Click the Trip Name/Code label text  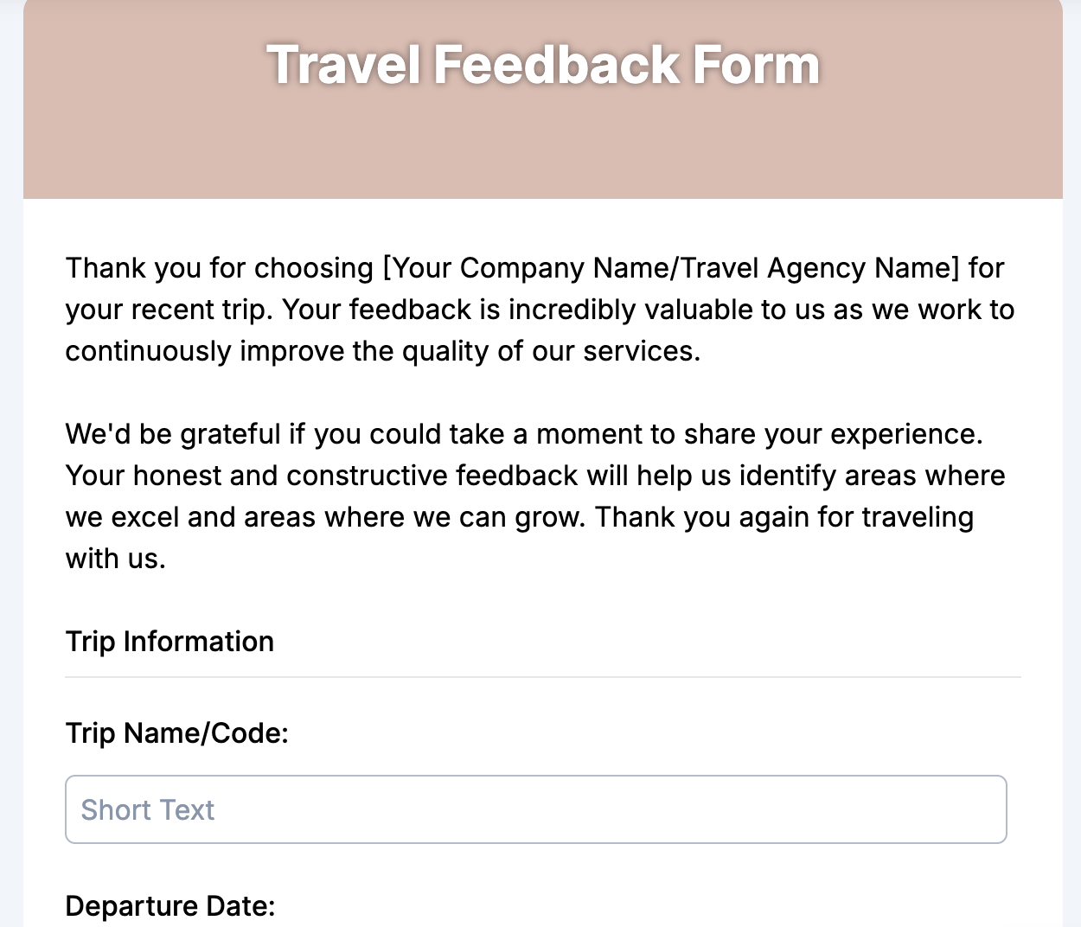[x=177, y=733]
